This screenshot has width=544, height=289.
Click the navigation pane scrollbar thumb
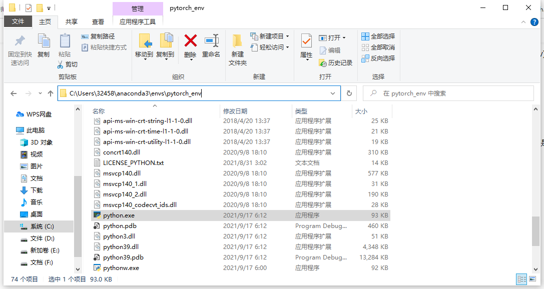[78, 216]
